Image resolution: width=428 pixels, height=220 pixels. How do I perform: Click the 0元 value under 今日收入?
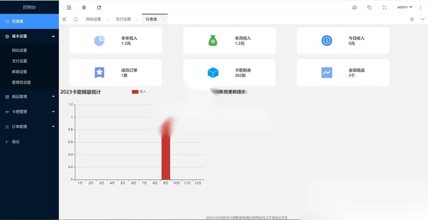tap(351, 43)
